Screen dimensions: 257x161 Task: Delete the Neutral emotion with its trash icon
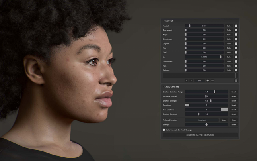[x=236, y=26]
